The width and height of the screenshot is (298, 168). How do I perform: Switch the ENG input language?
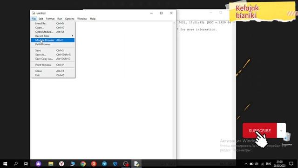(x=268, y=164)
